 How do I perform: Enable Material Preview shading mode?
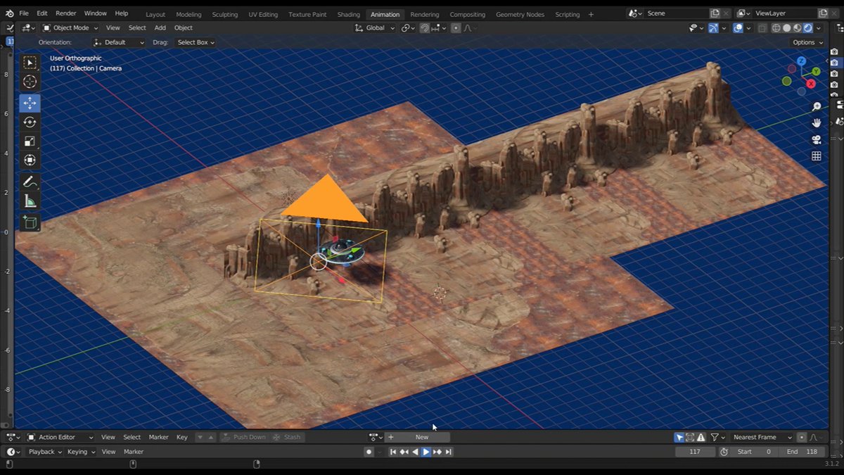(x=797, y=27)
